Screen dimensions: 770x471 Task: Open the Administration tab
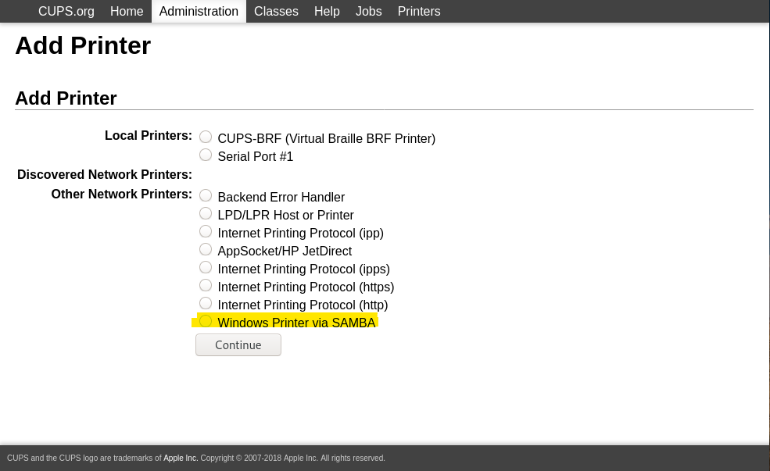(x=199, y=11)
